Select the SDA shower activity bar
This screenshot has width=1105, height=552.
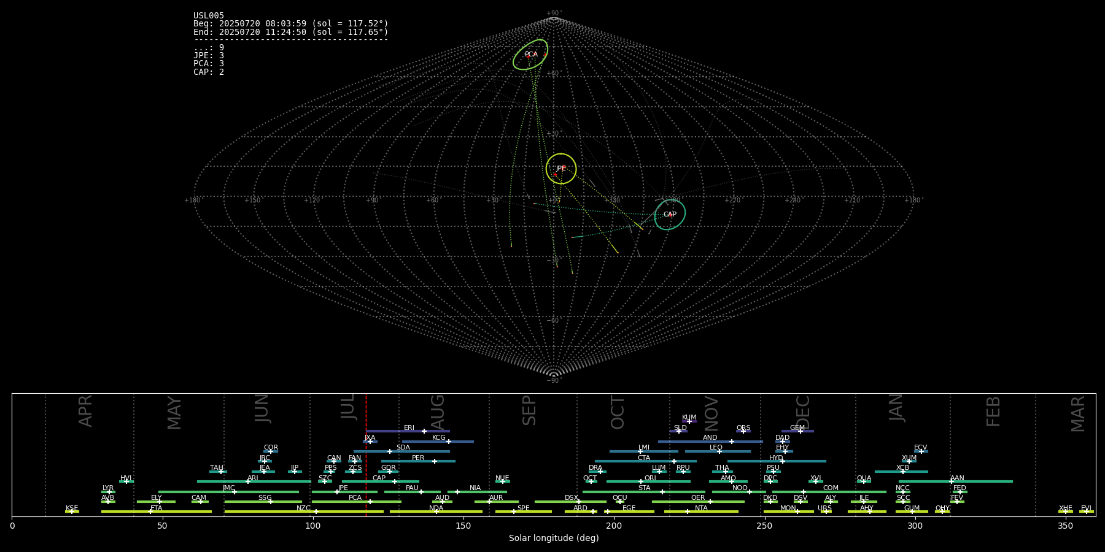pyautogui.click(x=401, y=451)
